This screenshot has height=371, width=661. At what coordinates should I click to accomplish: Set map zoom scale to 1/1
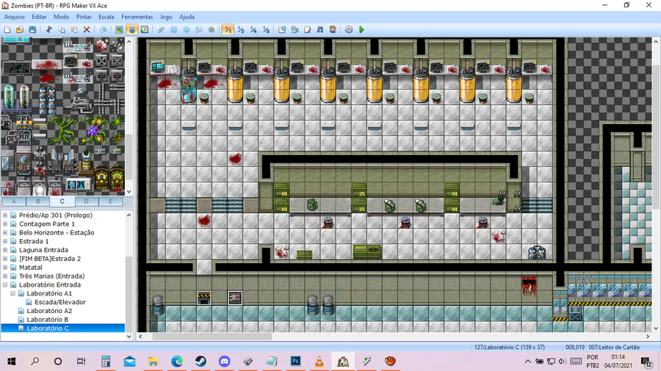[228, 29]
